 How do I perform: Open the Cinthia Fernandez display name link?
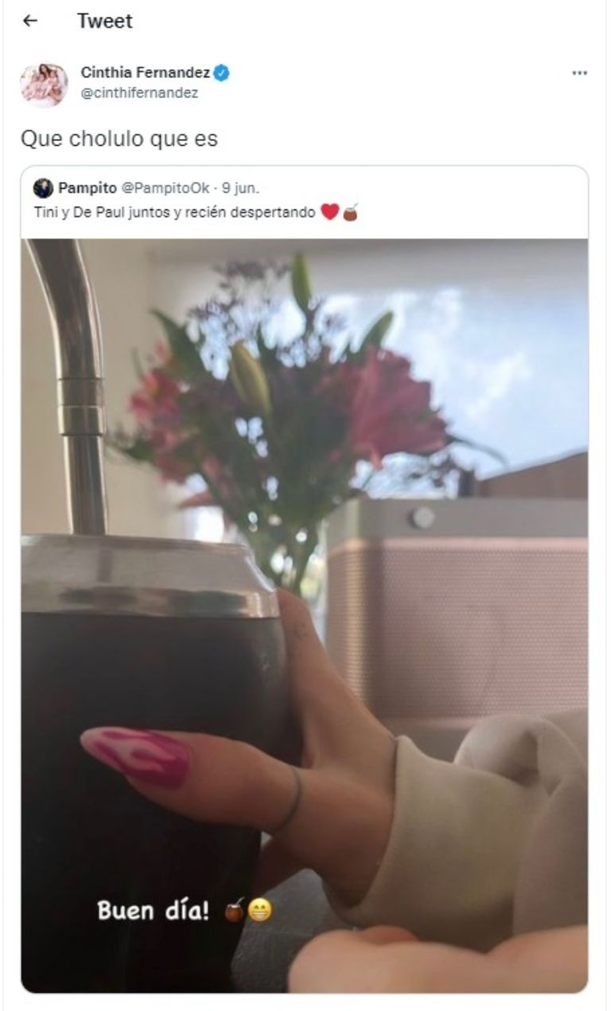click(x=145, y=73)
